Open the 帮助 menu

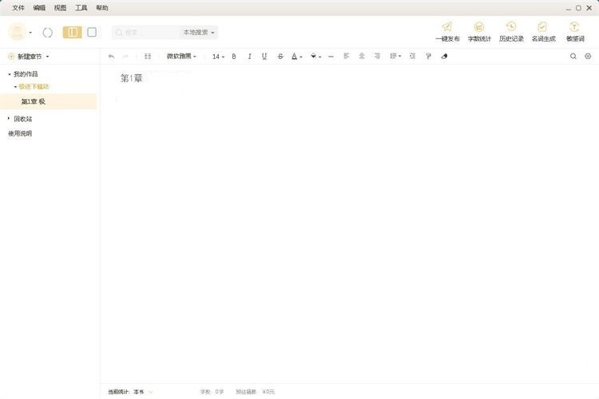(x=102, y=8)
